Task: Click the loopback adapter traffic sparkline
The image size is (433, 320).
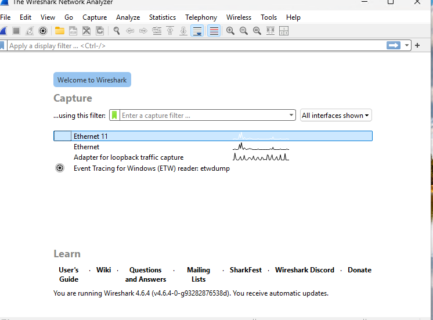Action: [261, 157]
